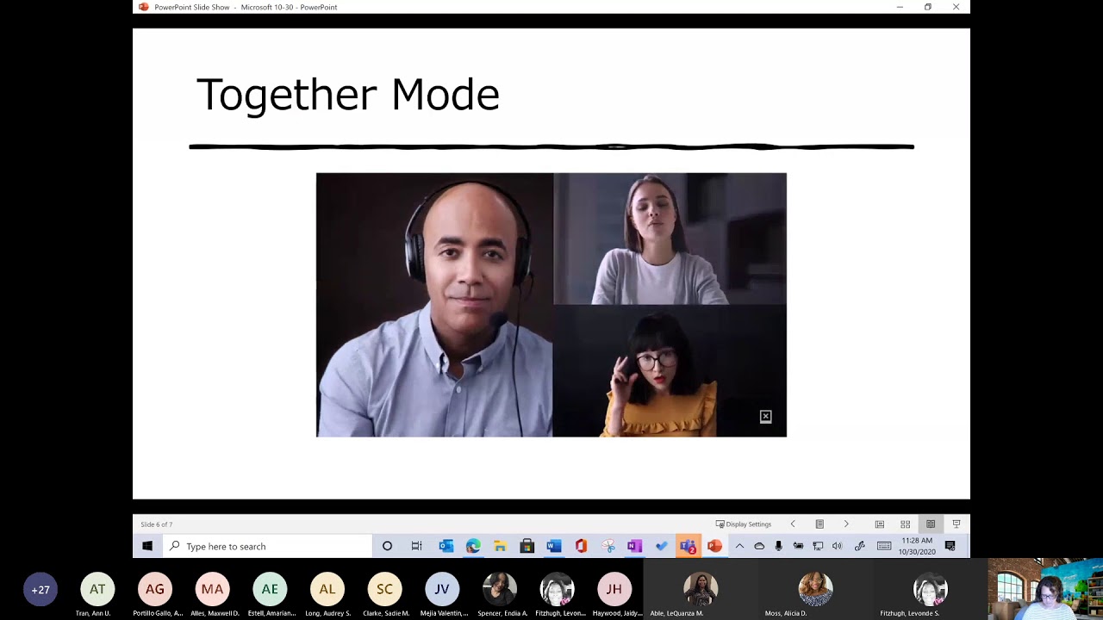This screenshot has width=1103, height=620.
Task: Go to the previous slide arrow
Action: (793, 524)
